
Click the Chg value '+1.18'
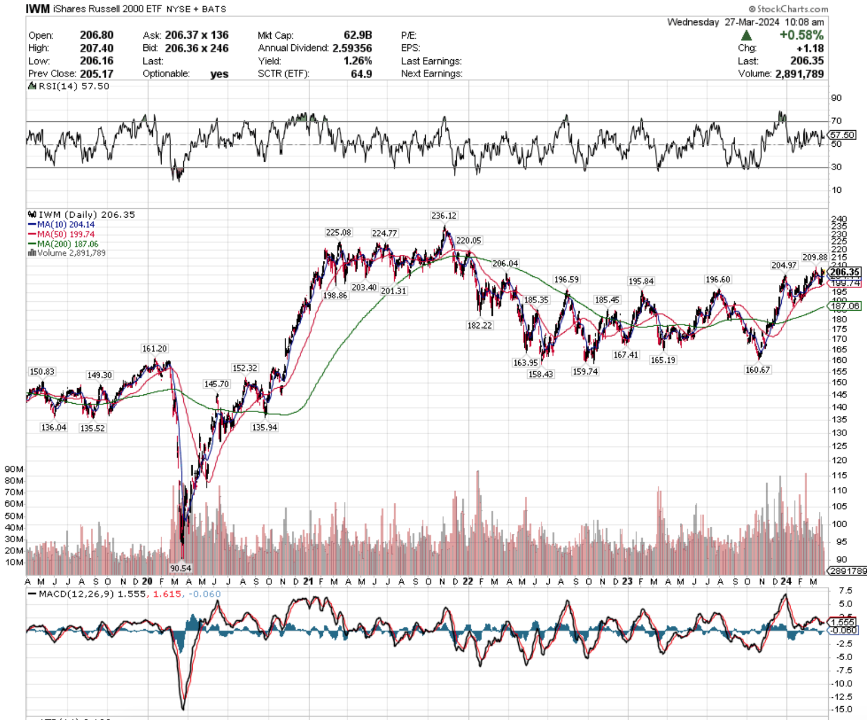tap(810, 48)
